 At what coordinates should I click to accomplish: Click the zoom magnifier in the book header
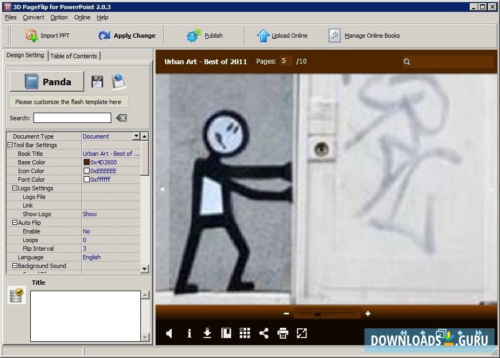[x=407, y=61]
